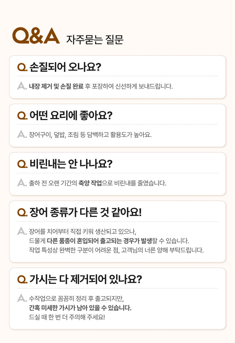
Task: Click the A icon beside 장어를 치어부터 answer
Action: pyautogui.click(x=21, y=231)
